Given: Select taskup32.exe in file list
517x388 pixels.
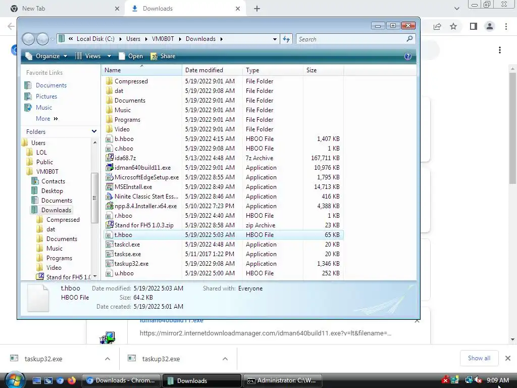Looking at the screenshot, I should [x=131, y=264].
